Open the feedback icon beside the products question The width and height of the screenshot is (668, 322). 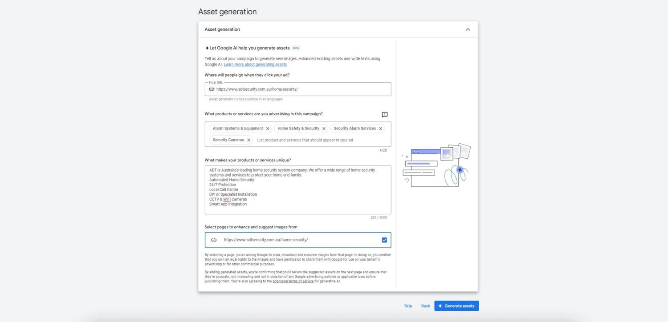(384, 114)
